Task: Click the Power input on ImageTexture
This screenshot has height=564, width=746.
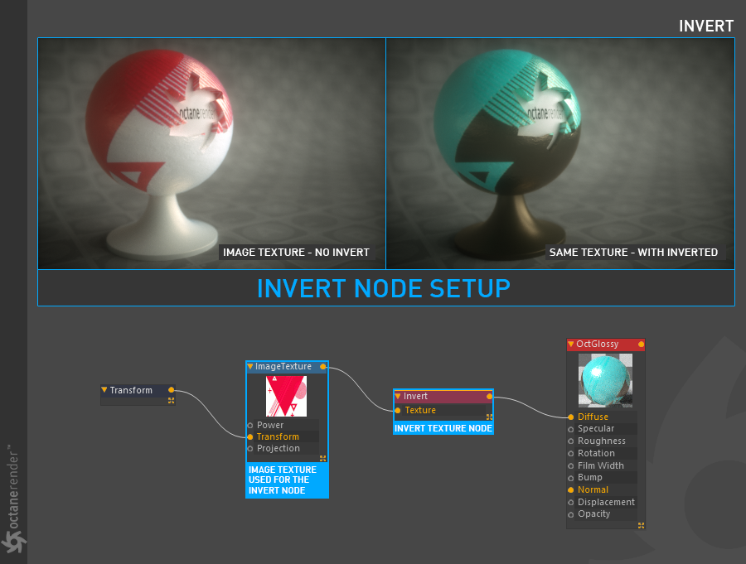Action: 270,425
